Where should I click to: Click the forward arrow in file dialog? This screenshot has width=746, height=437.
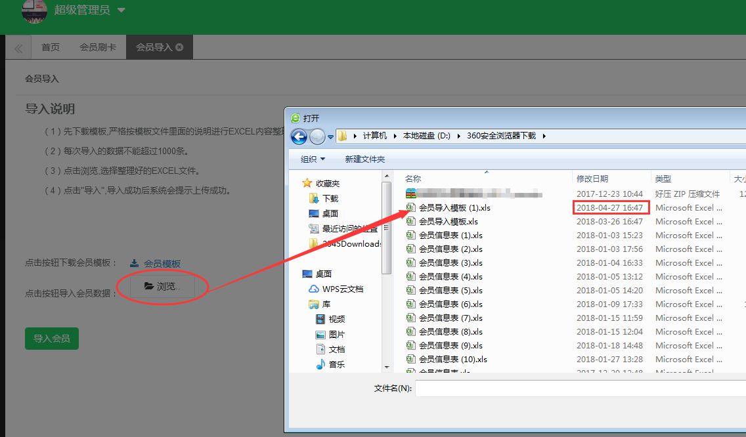[x=318, y=136]
